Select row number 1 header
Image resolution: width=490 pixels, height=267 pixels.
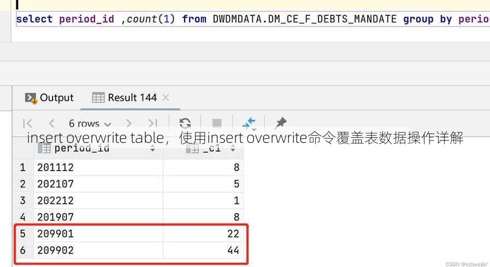click(23, 167)
